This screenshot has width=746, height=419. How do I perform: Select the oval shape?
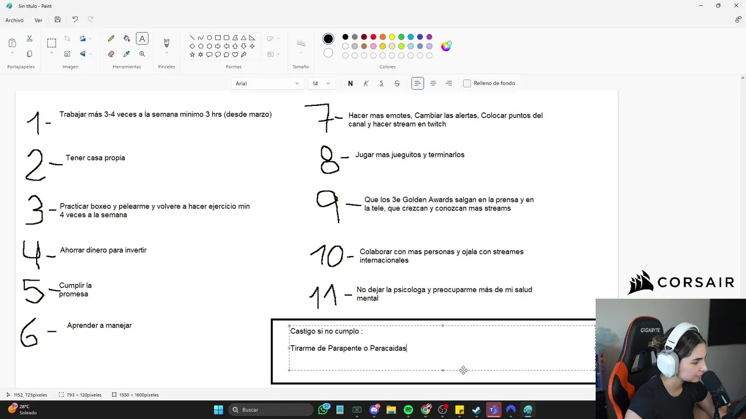pyautogui.click(x=209, y=38)
